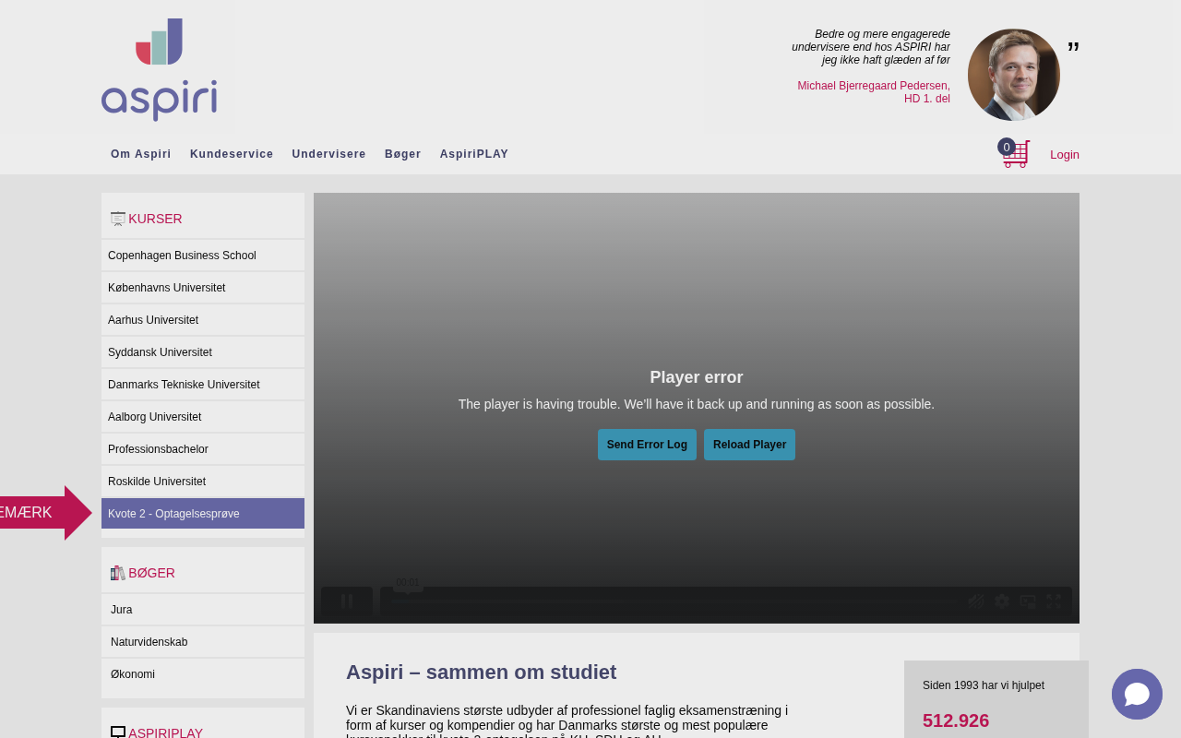Screen dimensions: 1181x738
Task: Open Roskilde Universitet courses
Action: 203,482
